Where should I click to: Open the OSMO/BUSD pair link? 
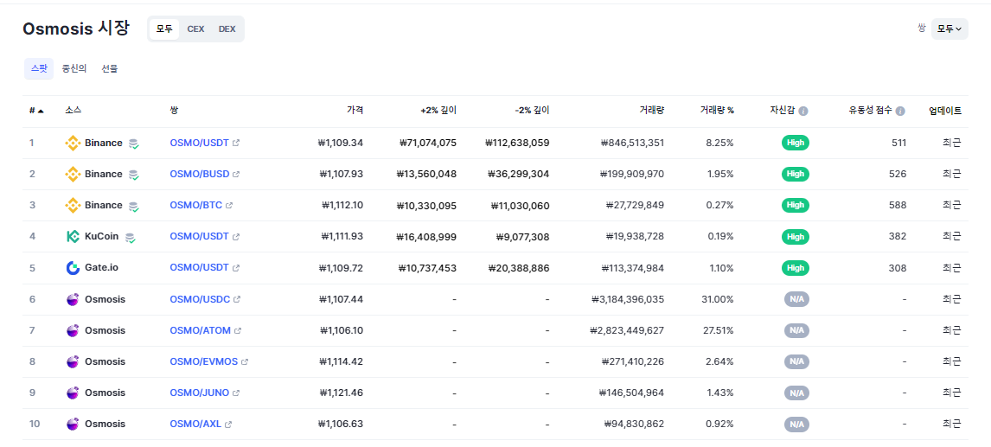(x=200, y=174)
